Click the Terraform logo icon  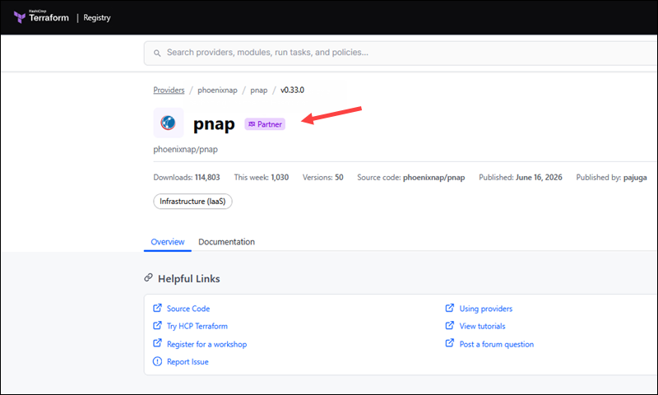tap(19, 17)
